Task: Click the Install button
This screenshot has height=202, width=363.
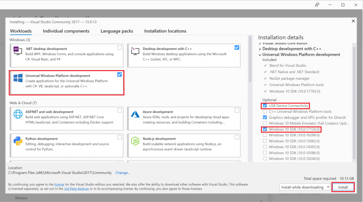Action: click(x=343, y=187)
